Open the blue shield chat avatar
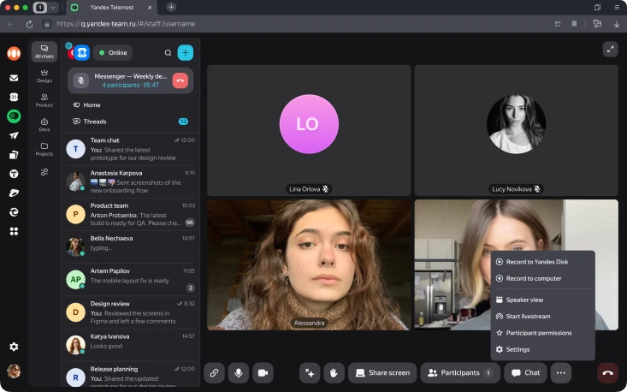 click(x=82, y=53)
